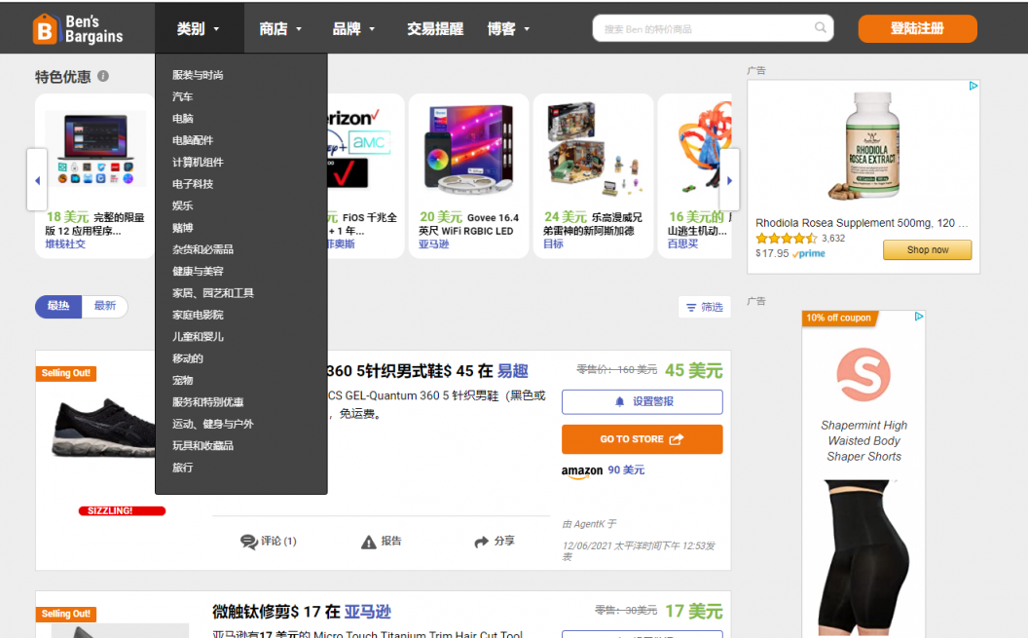The image size is (1028, 638).
Task: Open the 百思买 store link
Action: [x=682, y=244]
